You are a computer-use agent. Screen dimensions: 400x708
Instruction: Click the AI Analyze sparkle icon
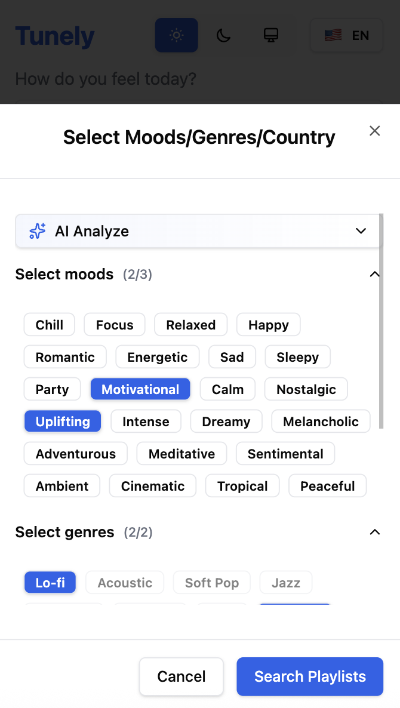(38, 231)
